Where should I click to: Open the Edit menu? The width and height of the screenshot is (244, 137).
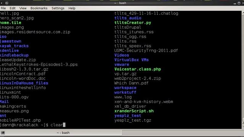pyautogui.click(x=13, y=8)
